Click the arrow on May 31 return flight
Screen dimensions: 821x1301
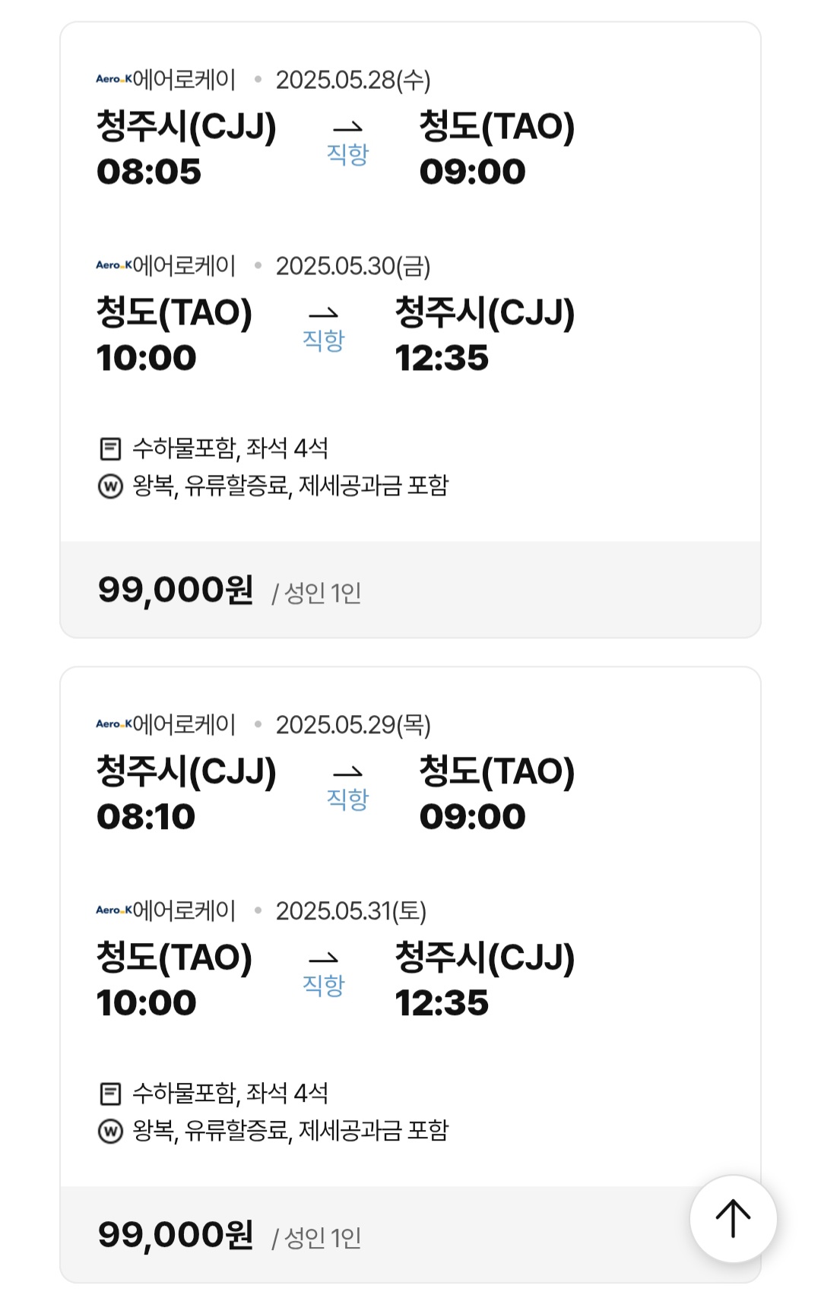pos(323,958)
